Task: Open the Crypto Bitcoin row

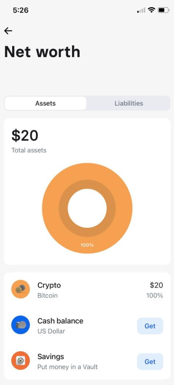Action: click(x=87, y=290)
